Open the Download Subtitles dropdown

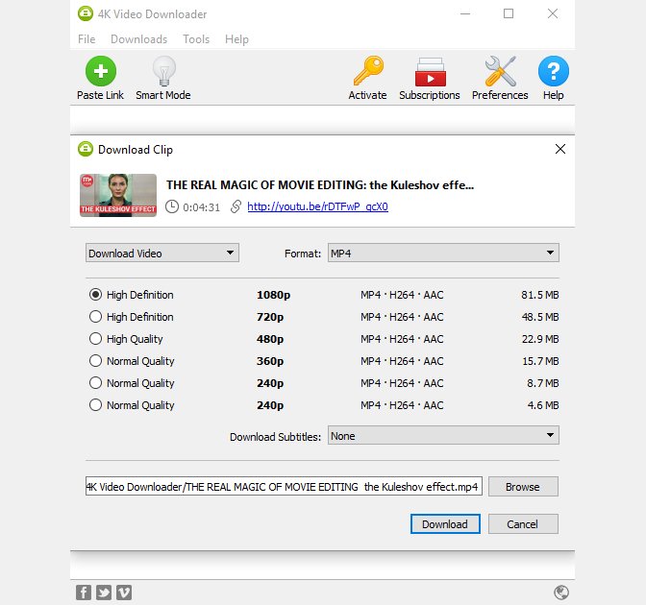(443, 435)
